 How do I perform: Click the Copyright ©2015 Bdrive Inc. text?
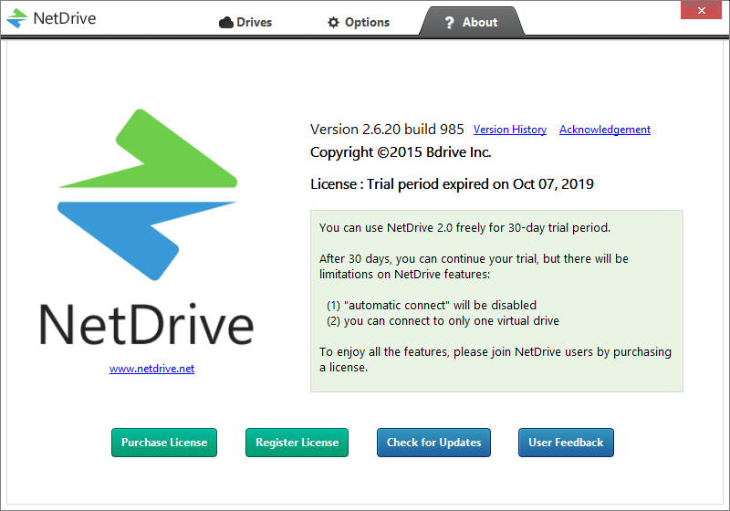[401, 152]
